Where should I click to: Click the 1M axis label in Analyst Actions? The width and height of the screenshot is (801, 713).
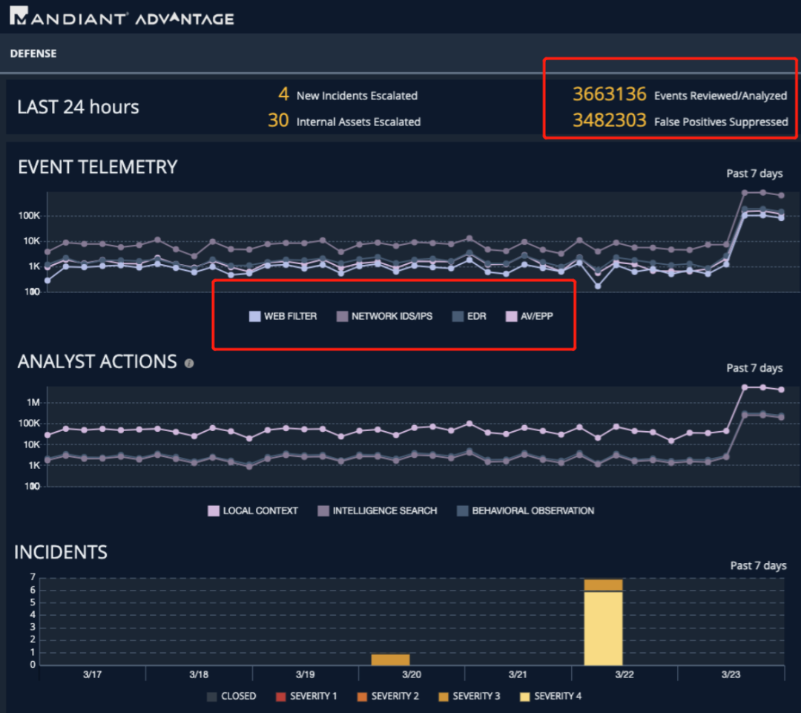click(33, 403)
